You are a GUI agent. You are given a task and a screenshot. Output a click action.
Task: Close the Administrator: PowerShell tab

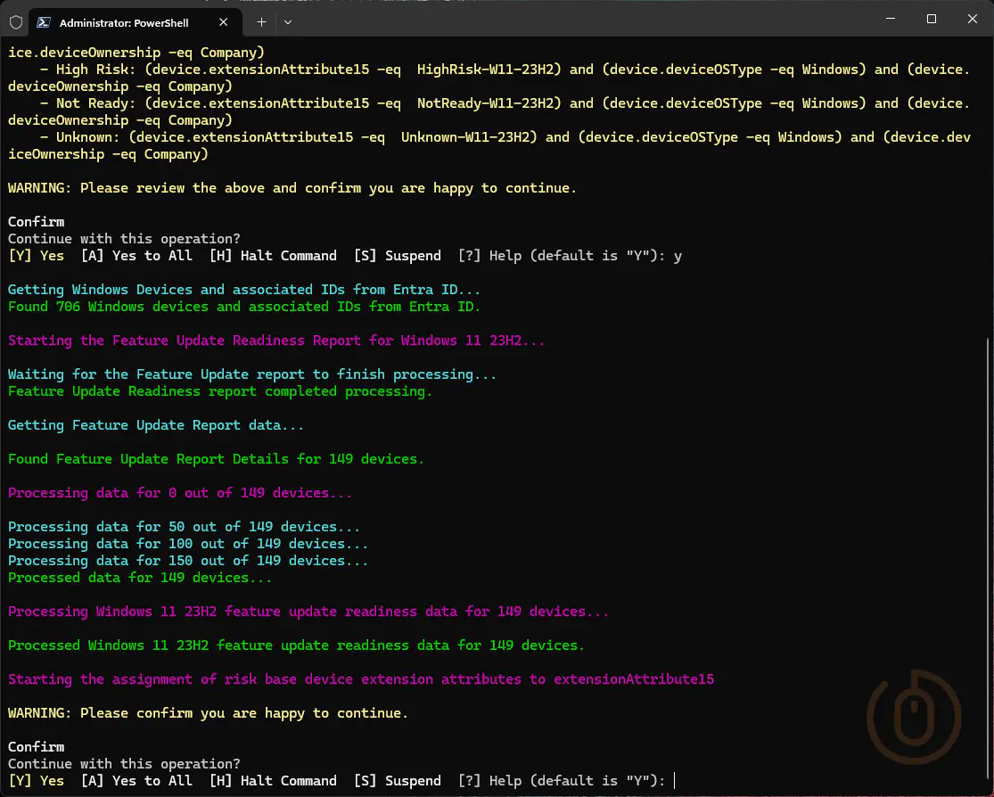coord(224,22)
